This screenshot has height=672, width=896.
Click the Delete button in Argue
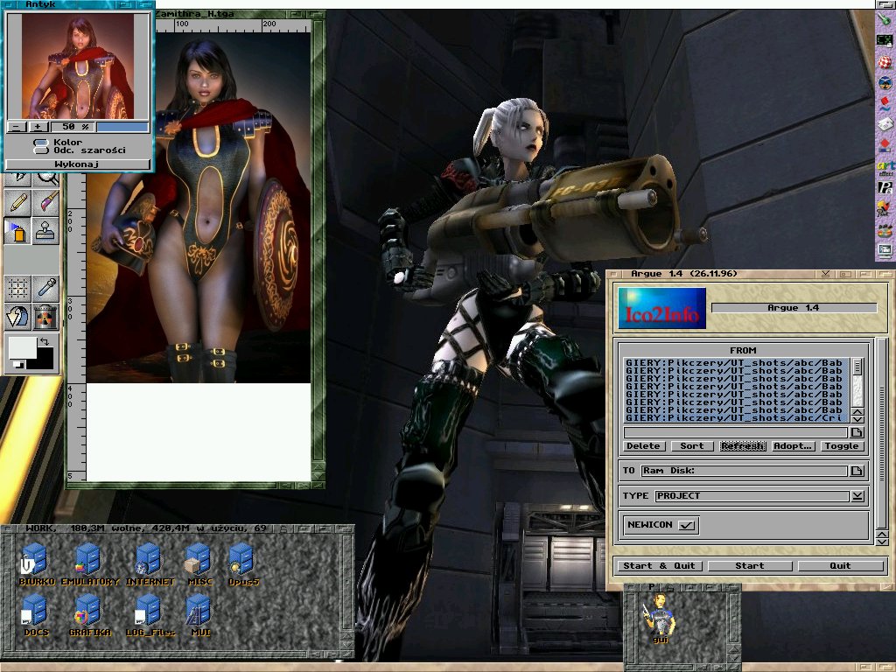643,446
